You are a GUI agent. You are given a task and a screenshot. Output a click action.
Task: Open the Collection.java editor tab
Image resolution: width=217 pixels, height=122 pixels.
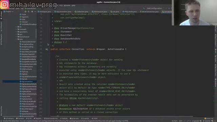(x=81, y=12)
